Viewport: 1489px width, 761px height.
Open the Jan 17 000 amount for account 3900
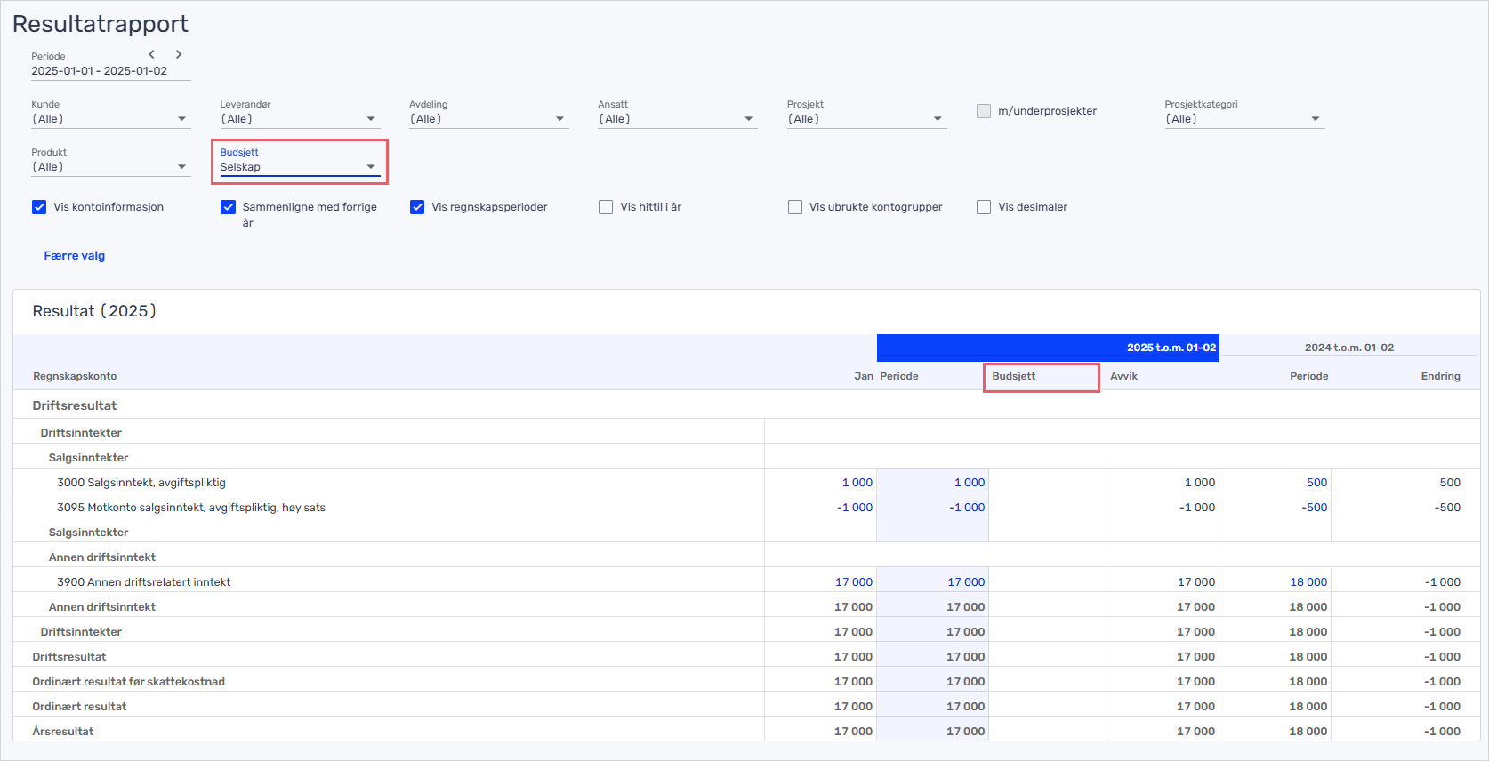click(854, 582)
